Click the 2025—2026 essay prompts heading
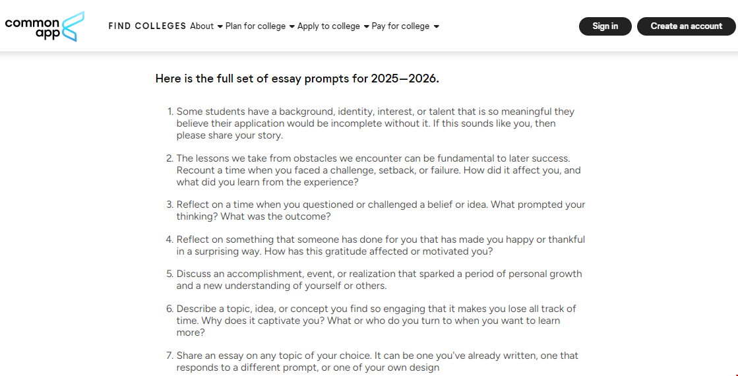738x376 pixels. (x=297, y=78)
